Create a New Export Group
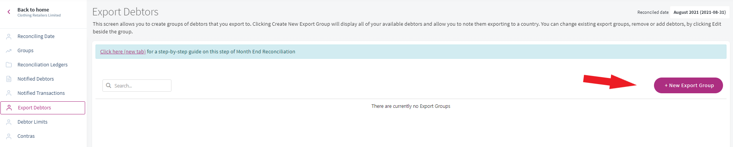733x147 pixels. click(688, 85)
